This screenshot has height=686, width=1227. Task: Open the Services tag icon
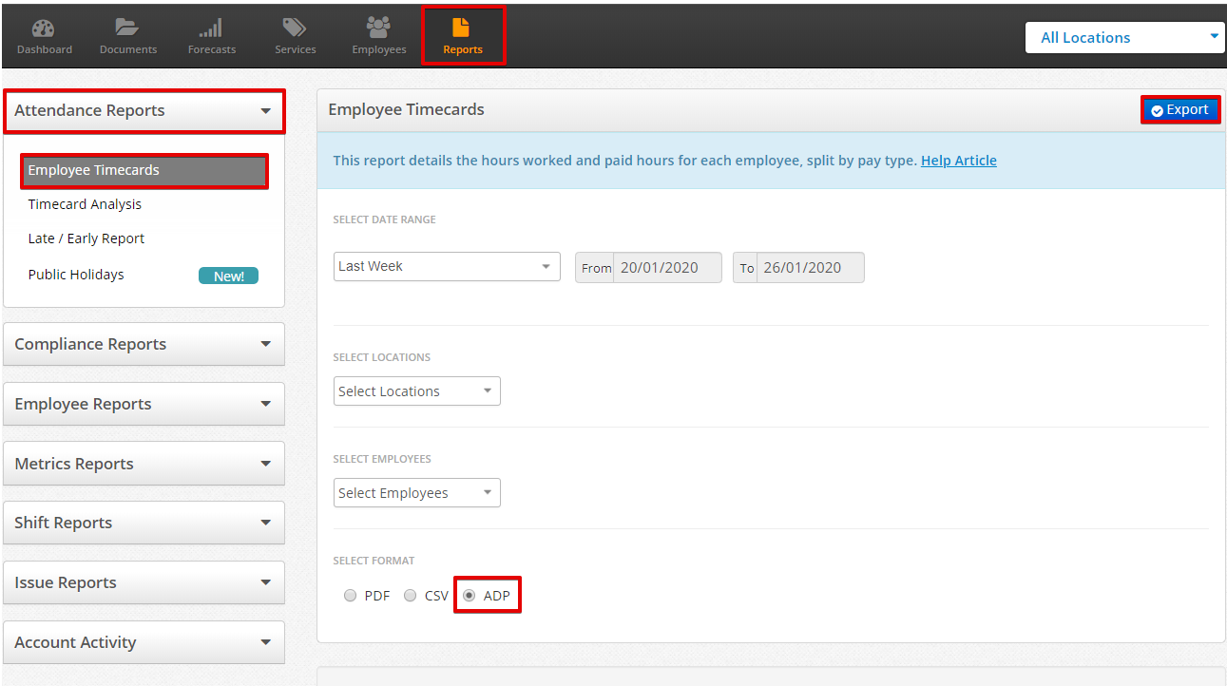pyautogui.click(x=295, y=29)
